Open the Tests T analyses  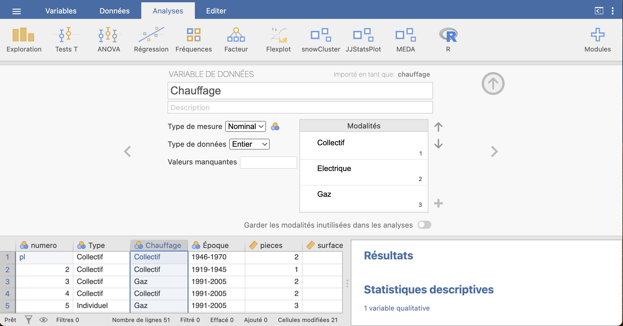pos(66,39)
